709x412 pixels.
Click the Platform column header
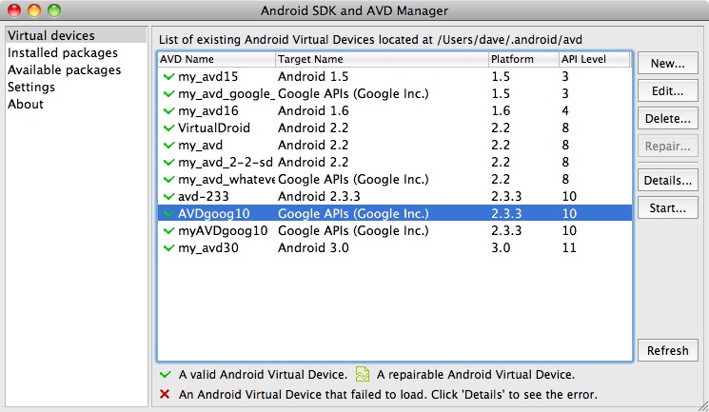523,59
